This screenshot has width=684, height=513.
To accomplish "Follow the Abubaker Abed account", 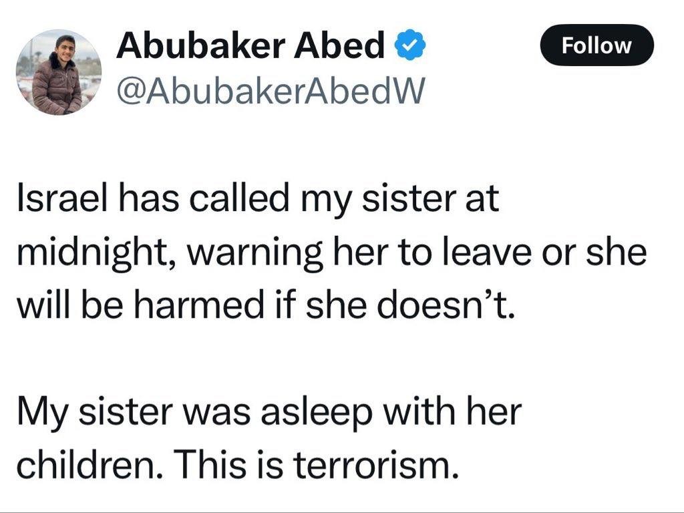I will click(596, 45).
